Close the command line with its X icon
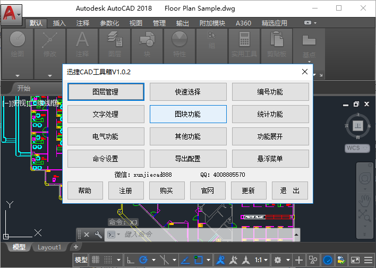This screenshot has height=268, width=376. coord(87,235)
